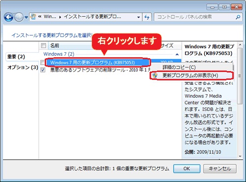Click the greyed forward navigation arrow
The width and height of the screenshot is (246, 182).
click(19, 17)
